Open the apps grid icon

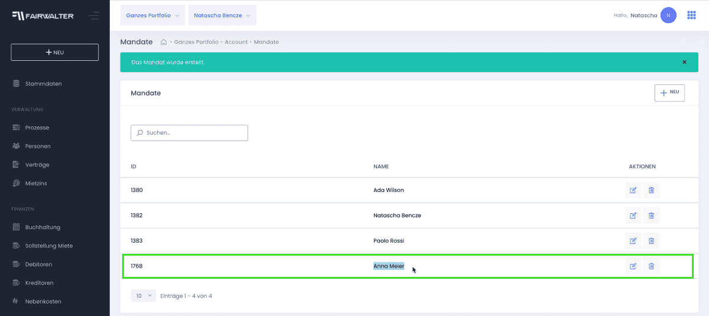[x=691, y=15]
